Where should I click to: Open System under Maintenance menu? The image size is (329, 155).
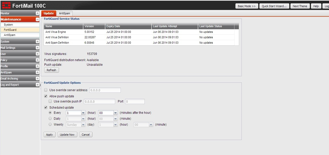(x=8, y=25)
